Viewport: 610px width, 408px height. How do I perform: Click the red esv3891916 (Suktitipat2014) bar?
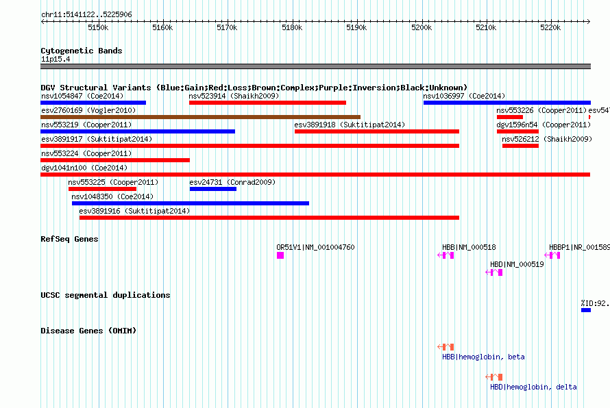click(269, 218)
